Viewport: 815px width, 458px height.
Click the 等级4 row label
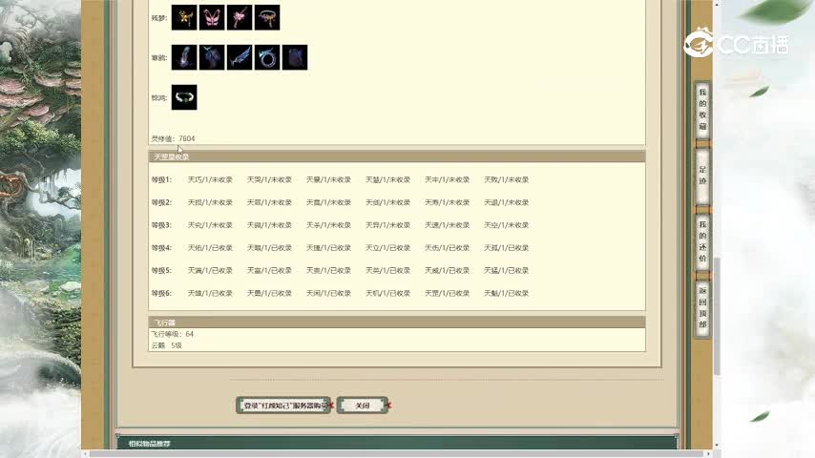[x=161, y=248]
